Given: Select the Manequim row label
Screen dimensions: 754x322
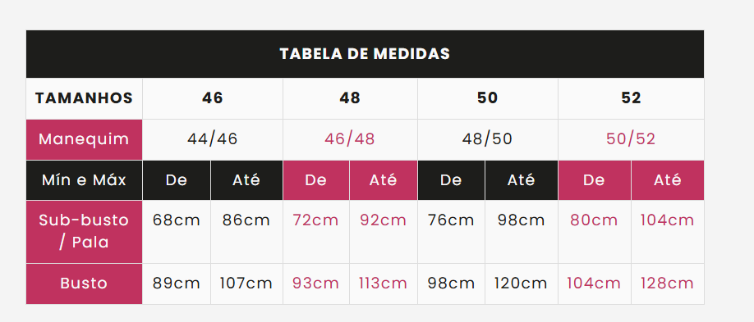Looking at the screenshot, I should [84, 139].
